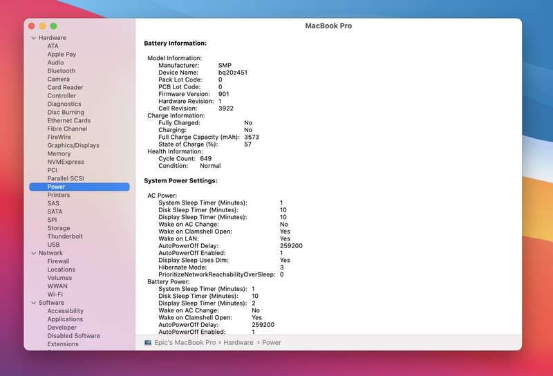Click the Hibernate Mode row
This screenshot has height=376, width=553.
click(x=221, y=267)
